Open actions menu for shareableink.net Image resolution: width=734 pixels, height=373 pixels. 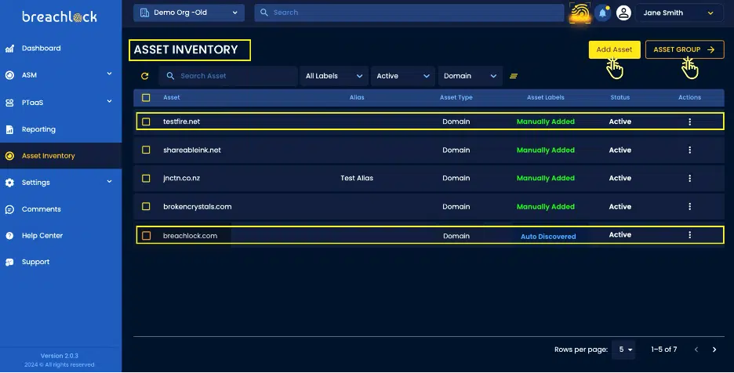[x=689, y=150]
